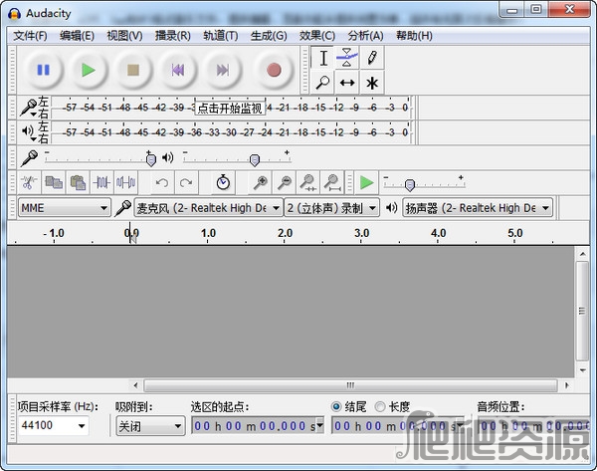Skip to end of the track
This screenshot has width=597, height=471.
(x=222, y=70)
